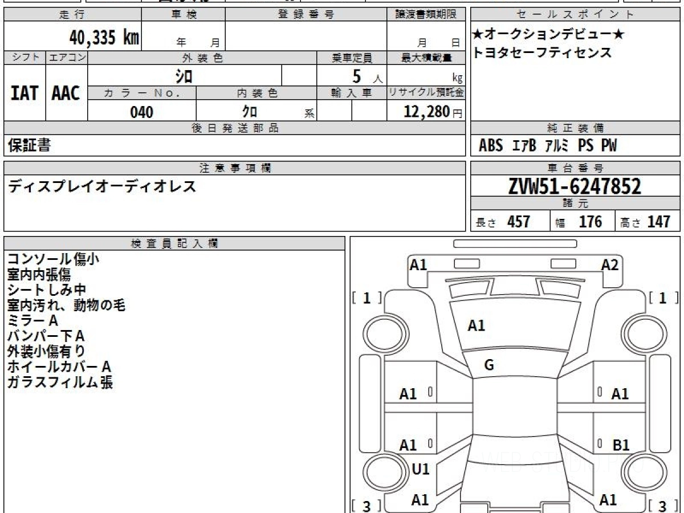Screen dimensions: 684x513
Task: Click the ディスプレイオーディオレス note
Action: pos(102,186)
